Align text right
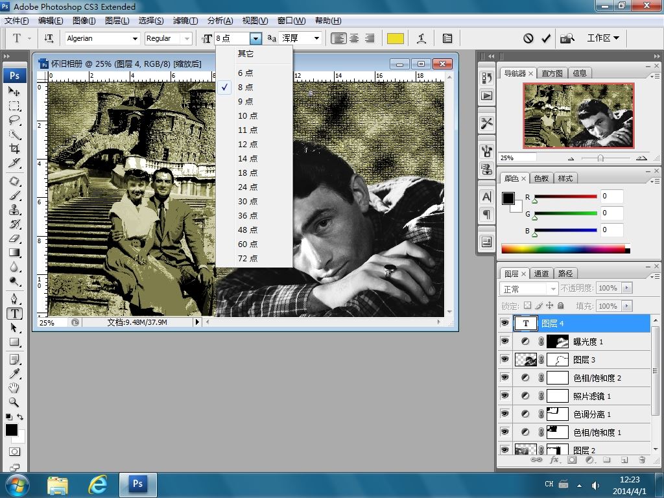The height and width of the screenshot is (498, 664). (x=370, y=38)
